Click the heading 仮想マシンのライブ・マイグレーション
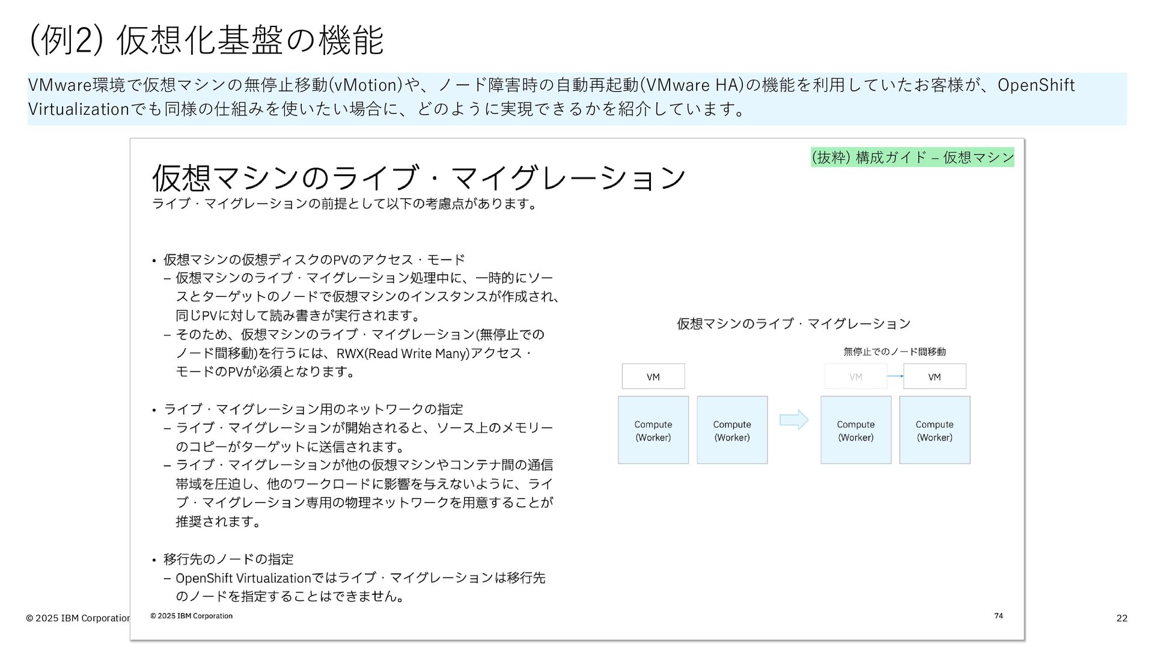This screenshot has height=649, width=1154. point(418,177)
